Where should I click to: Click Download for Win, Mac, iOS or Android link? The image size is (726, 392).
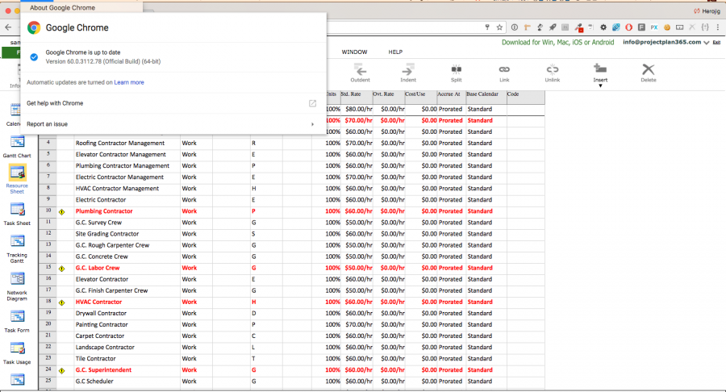tap(558, 42)
